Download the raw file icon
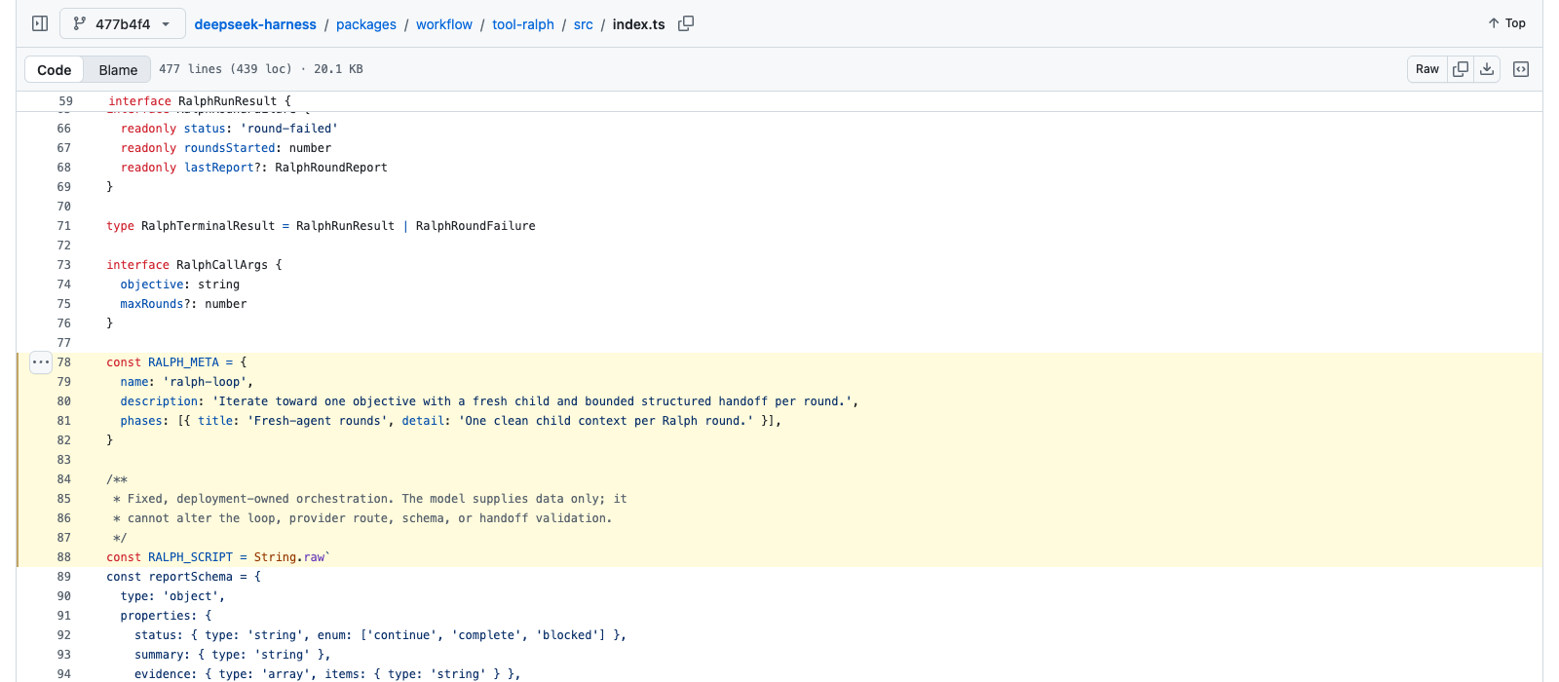The width and height of the screenshot is (1559, 682). [x=1487, y=69]
